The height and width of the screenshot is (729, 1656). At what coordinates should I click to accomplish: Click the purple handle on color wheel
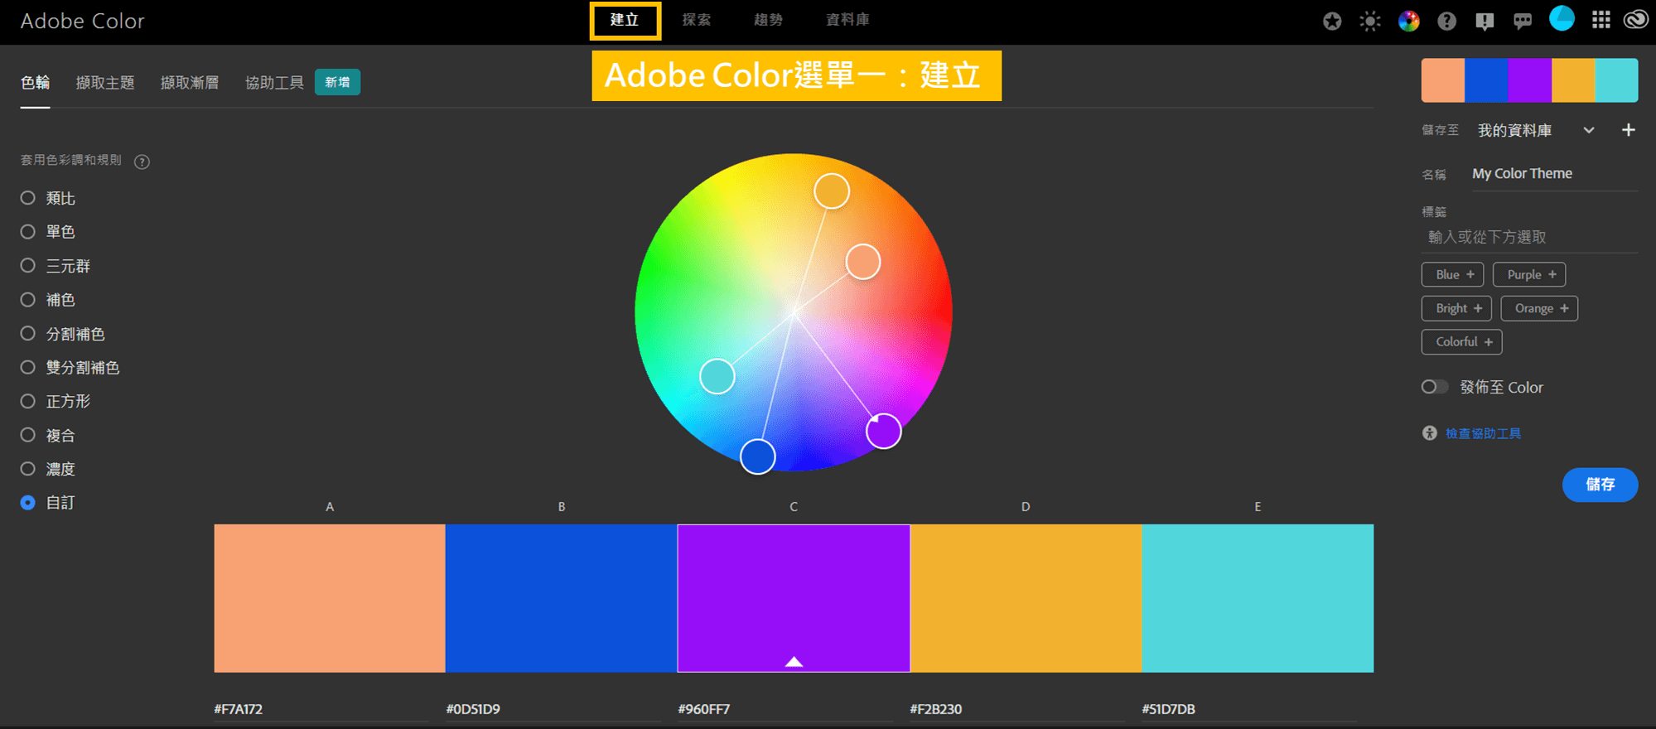point(884,431)
